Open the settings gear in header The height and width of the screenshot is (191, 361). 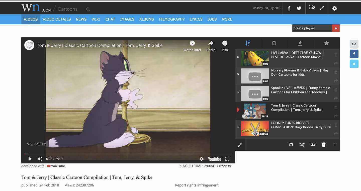[x=335, y=8]
